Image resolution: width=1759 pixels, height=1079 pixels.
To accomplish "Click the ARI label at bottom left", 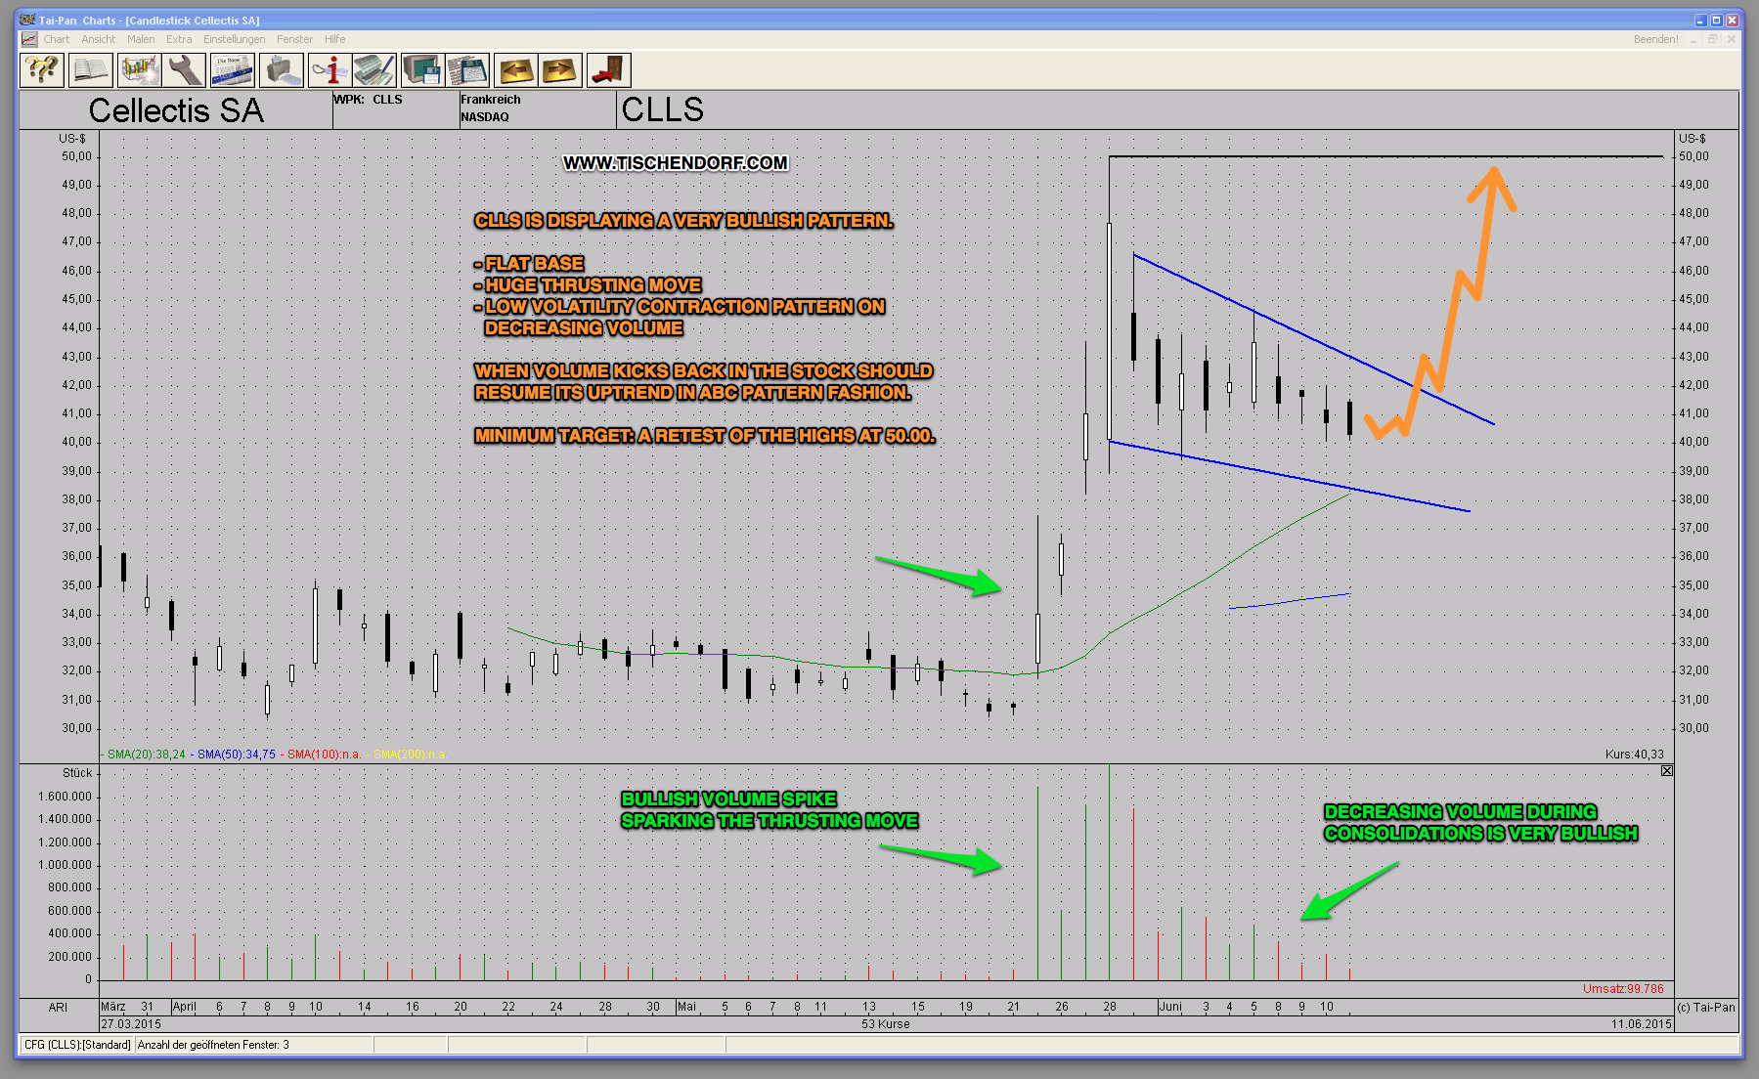I will [58, 1007].
